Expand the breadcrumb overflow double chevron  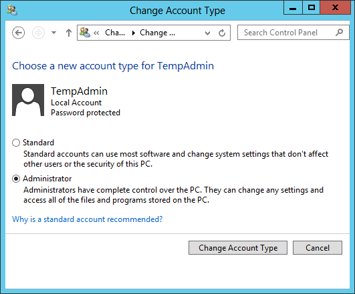[x=96, y=33]
